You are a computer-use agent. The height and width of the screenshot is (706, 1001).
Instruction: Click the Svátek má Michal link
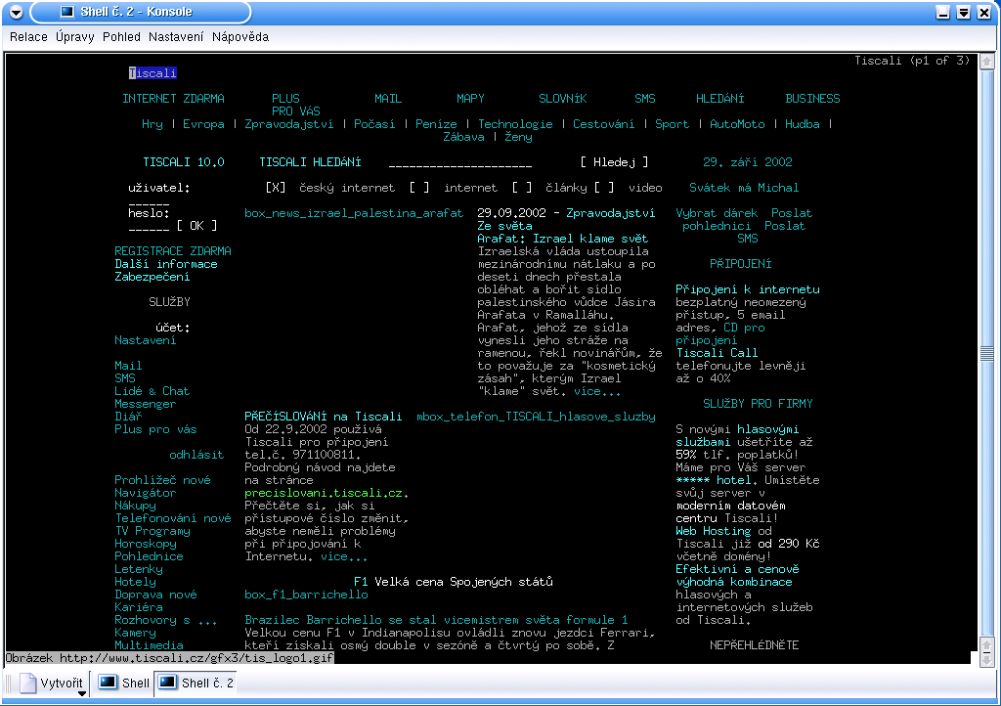[x=744, y=188]
